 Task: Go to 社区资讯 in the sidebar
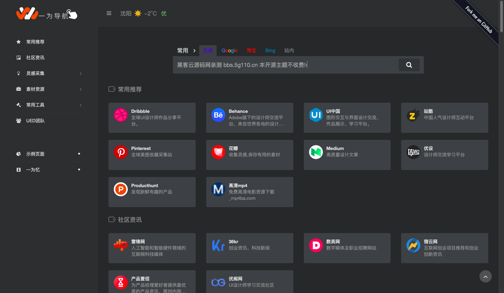pos(35,57)
